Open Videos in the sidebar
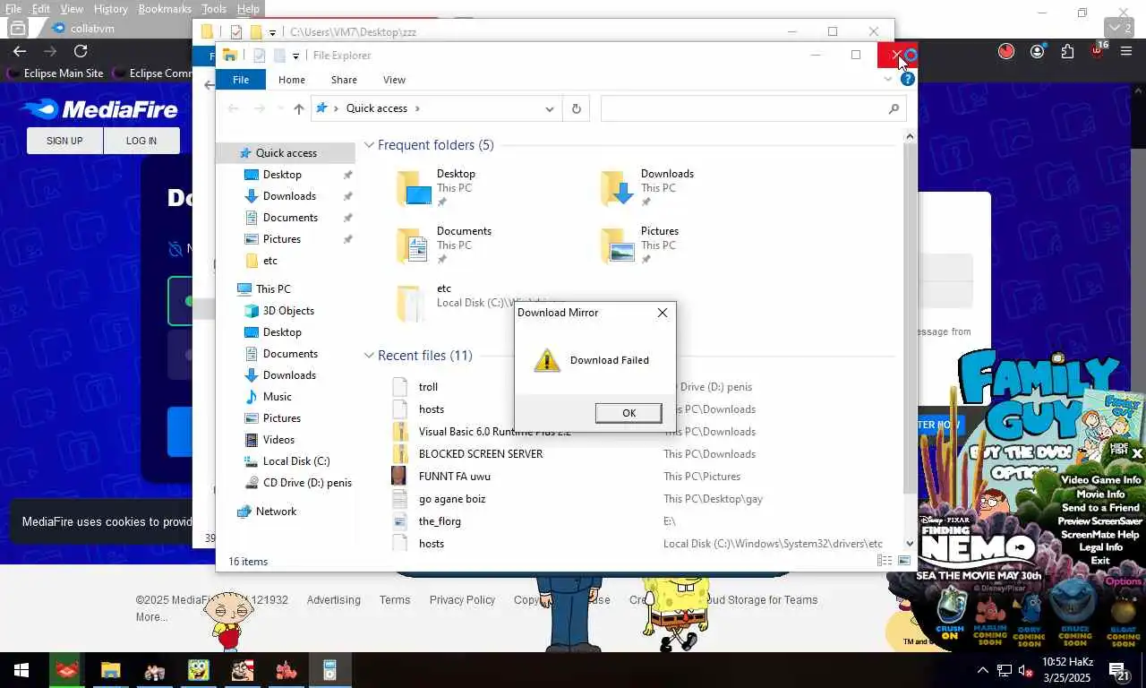 point(278,440)
